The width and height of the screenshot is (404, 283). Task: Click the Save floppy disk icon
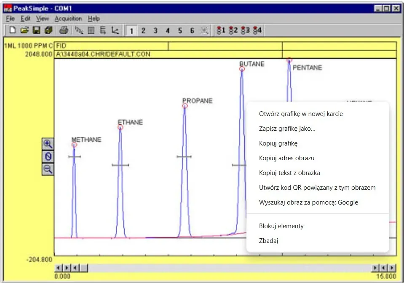tap(36, 30)
